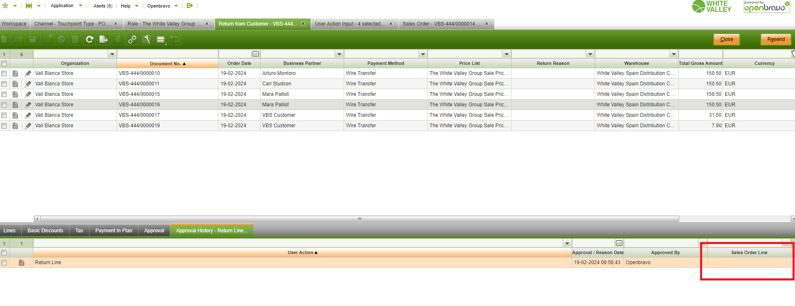Expand the Application menu arrow
The image size is (795, 306).
tap(81, 6)
